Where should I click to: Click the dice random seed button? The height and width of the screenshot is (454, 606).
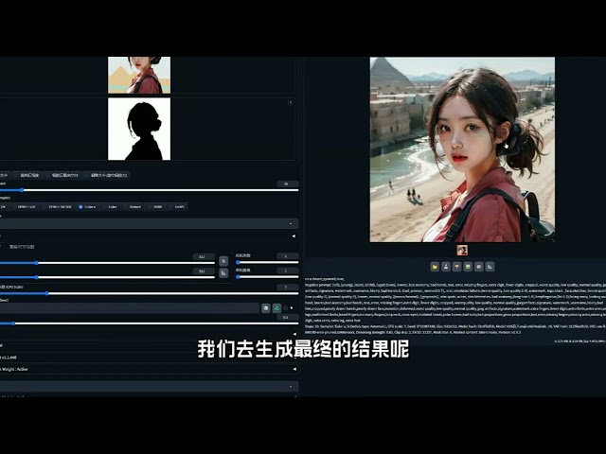265,307
